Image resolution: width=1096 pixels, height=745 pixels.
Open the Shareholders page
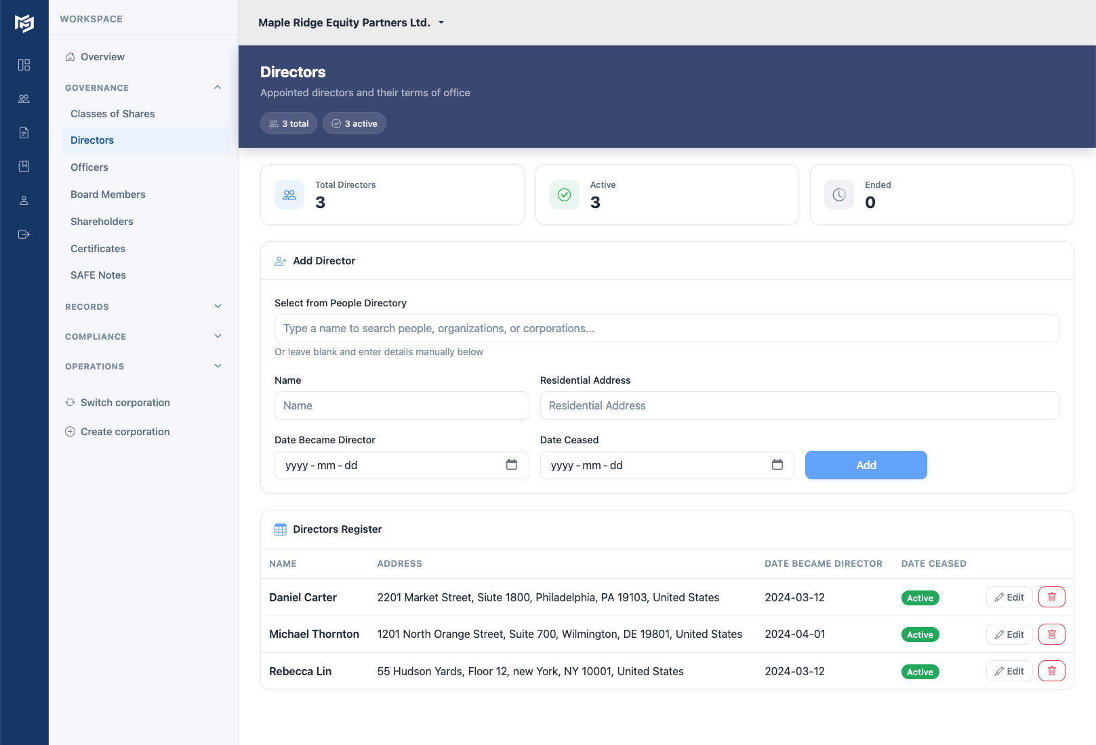pos(102,221)
